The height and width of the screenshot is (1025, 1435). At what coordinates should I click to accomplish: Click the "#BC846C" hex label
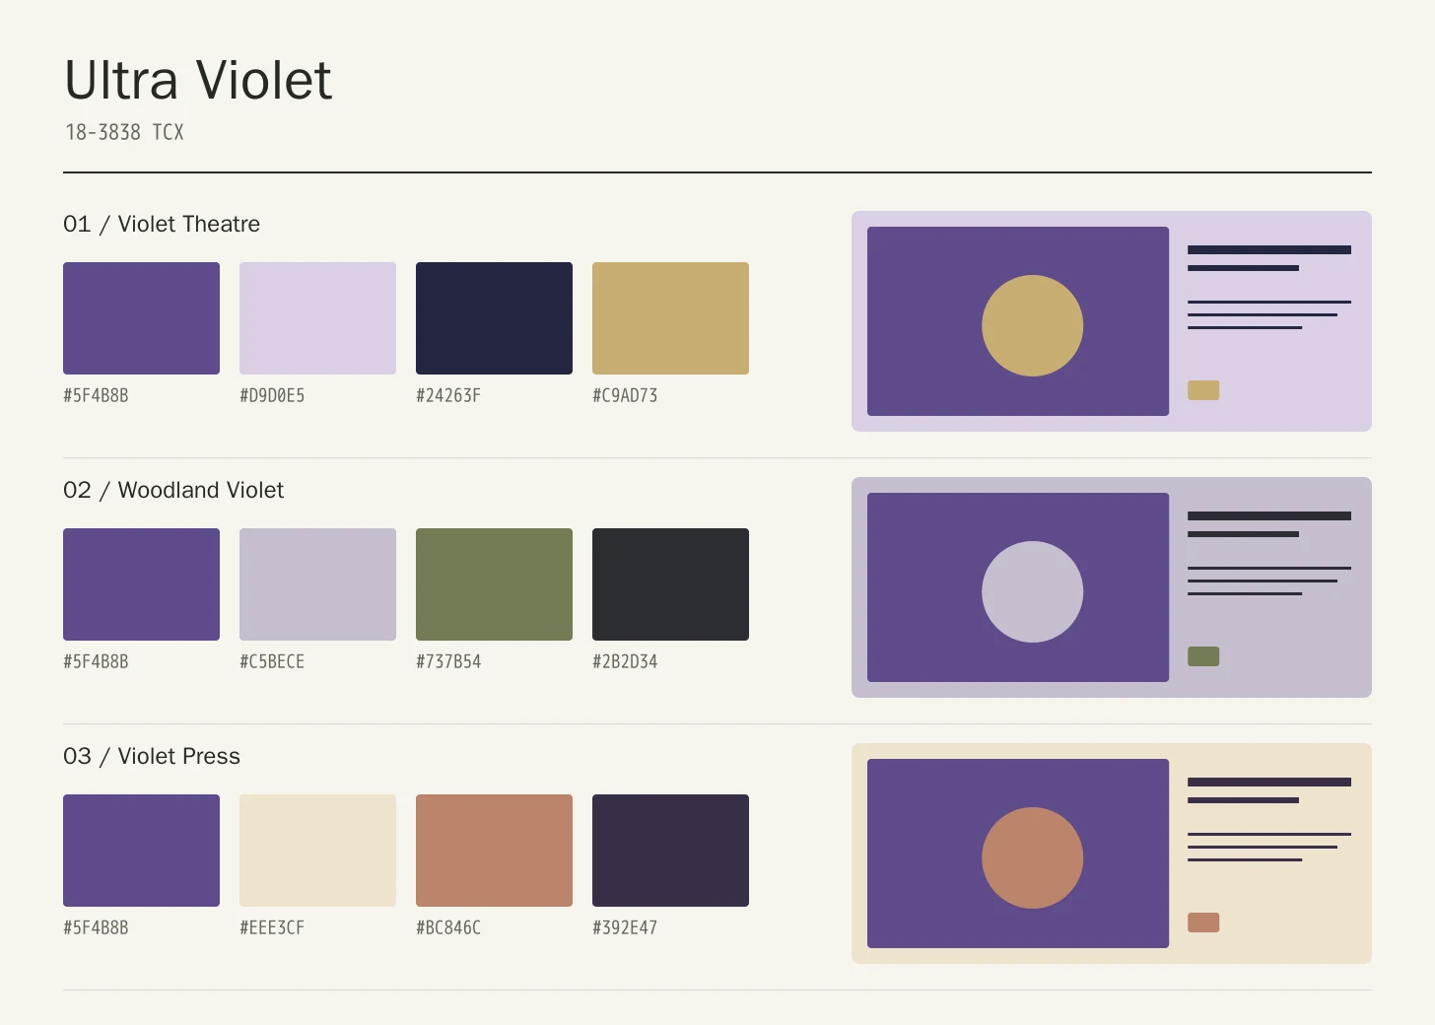[x=448, y=927]
